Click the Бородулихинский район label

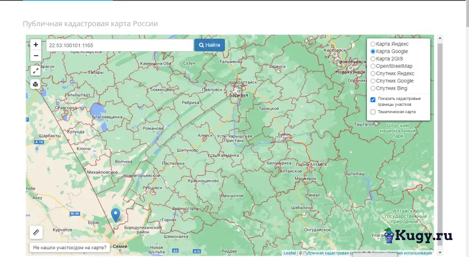point(143,230)
